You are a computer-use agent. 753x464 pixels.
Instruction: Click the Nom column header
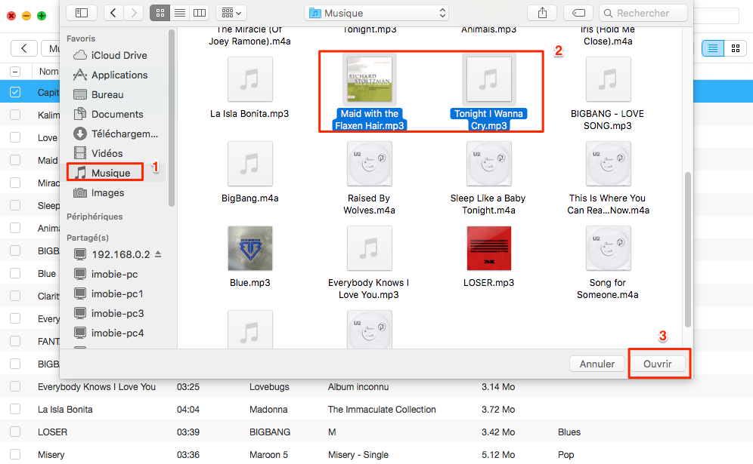tap(48, 72)
